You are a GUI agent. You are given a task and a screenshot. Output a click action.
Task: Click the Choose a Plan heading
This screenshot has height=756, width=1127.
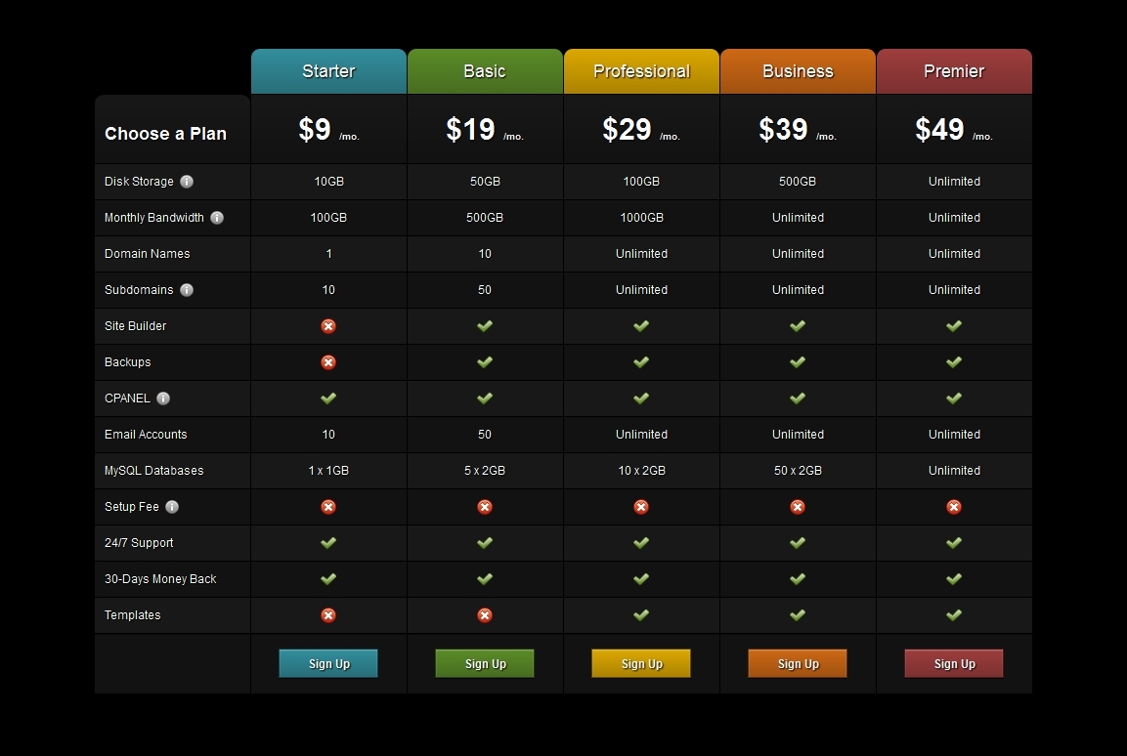point(165,134)
